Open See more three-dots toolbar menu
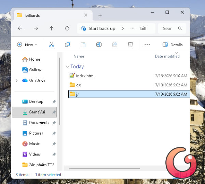The height and width of the screenshot is (184, 205). click(147, 45)
